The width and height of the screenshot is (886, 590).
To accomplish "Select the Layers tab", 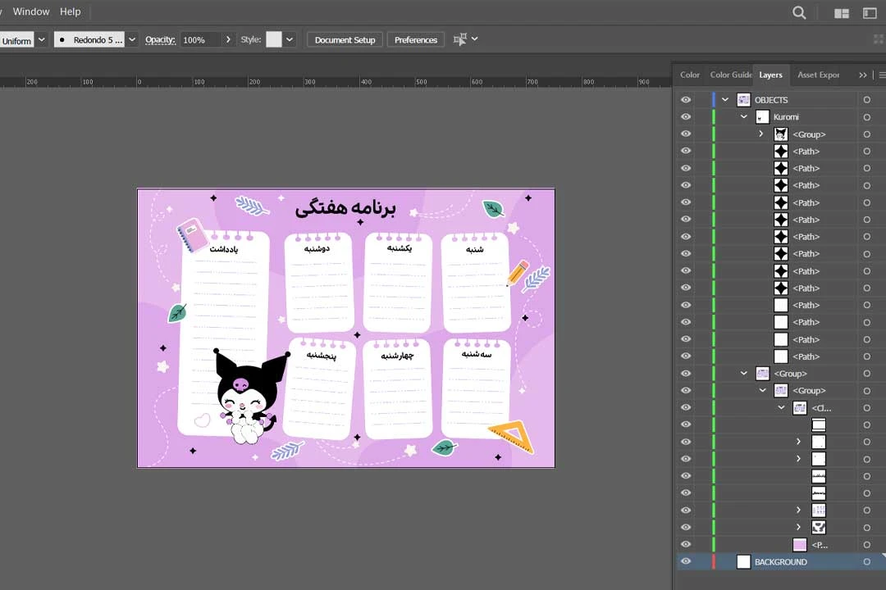I will 770,75.
